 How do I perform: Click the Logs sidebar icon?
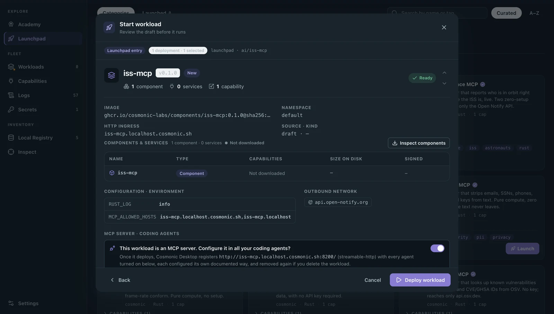[x=11, y=95]
